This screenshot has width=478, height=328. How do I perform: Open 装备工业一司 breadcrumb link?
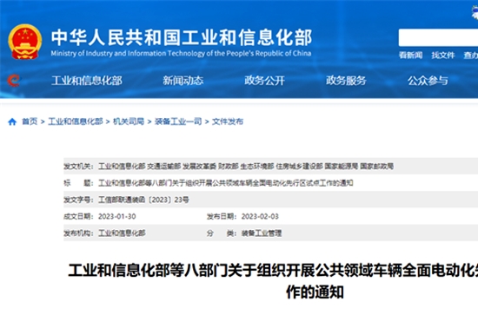point(178,121)
